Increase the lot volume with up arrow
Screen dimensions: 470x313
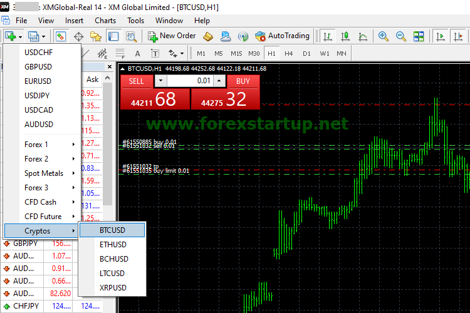[219, 81]
